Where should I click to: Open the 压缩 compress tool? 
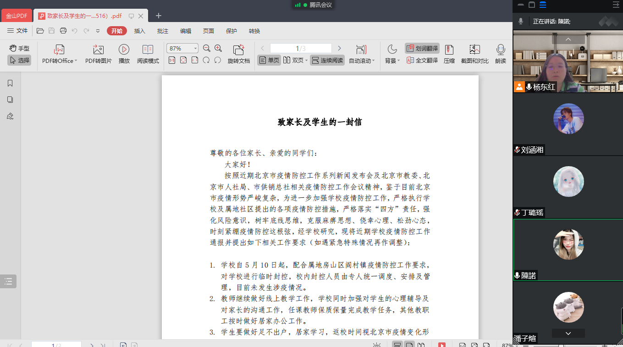click(449, 50)
